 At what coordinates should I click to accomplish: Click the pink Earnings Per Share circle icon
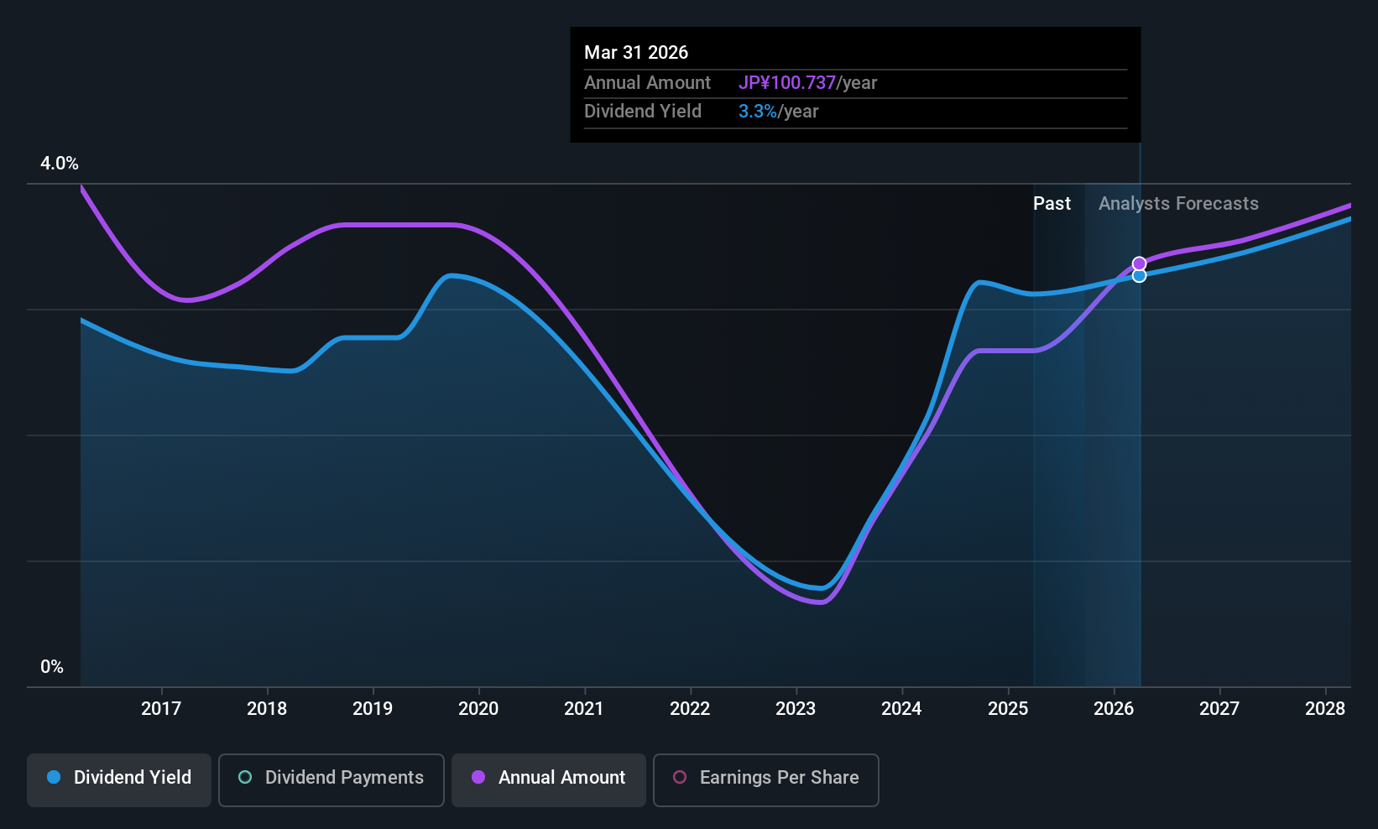click(680, 777)
